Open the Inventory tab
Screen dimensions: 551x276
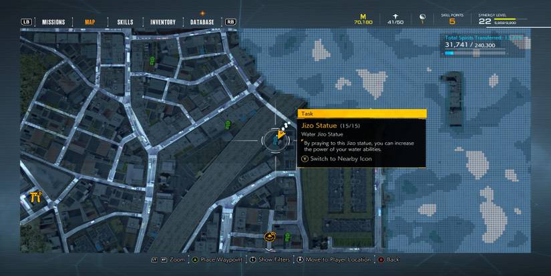tap(163, 22)
